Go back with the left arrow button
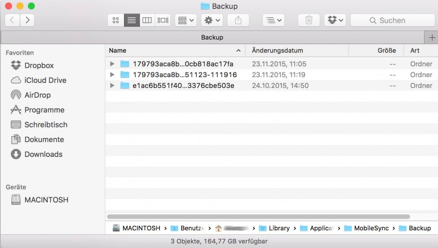This screenshot has height=248, width=438. pos(12,20)
